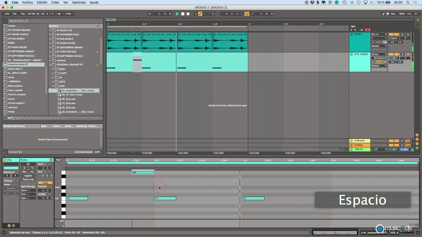Select the vocals place in sidebar
The width and height of the screenshot is (422, 237).
(x=11, y=26)
